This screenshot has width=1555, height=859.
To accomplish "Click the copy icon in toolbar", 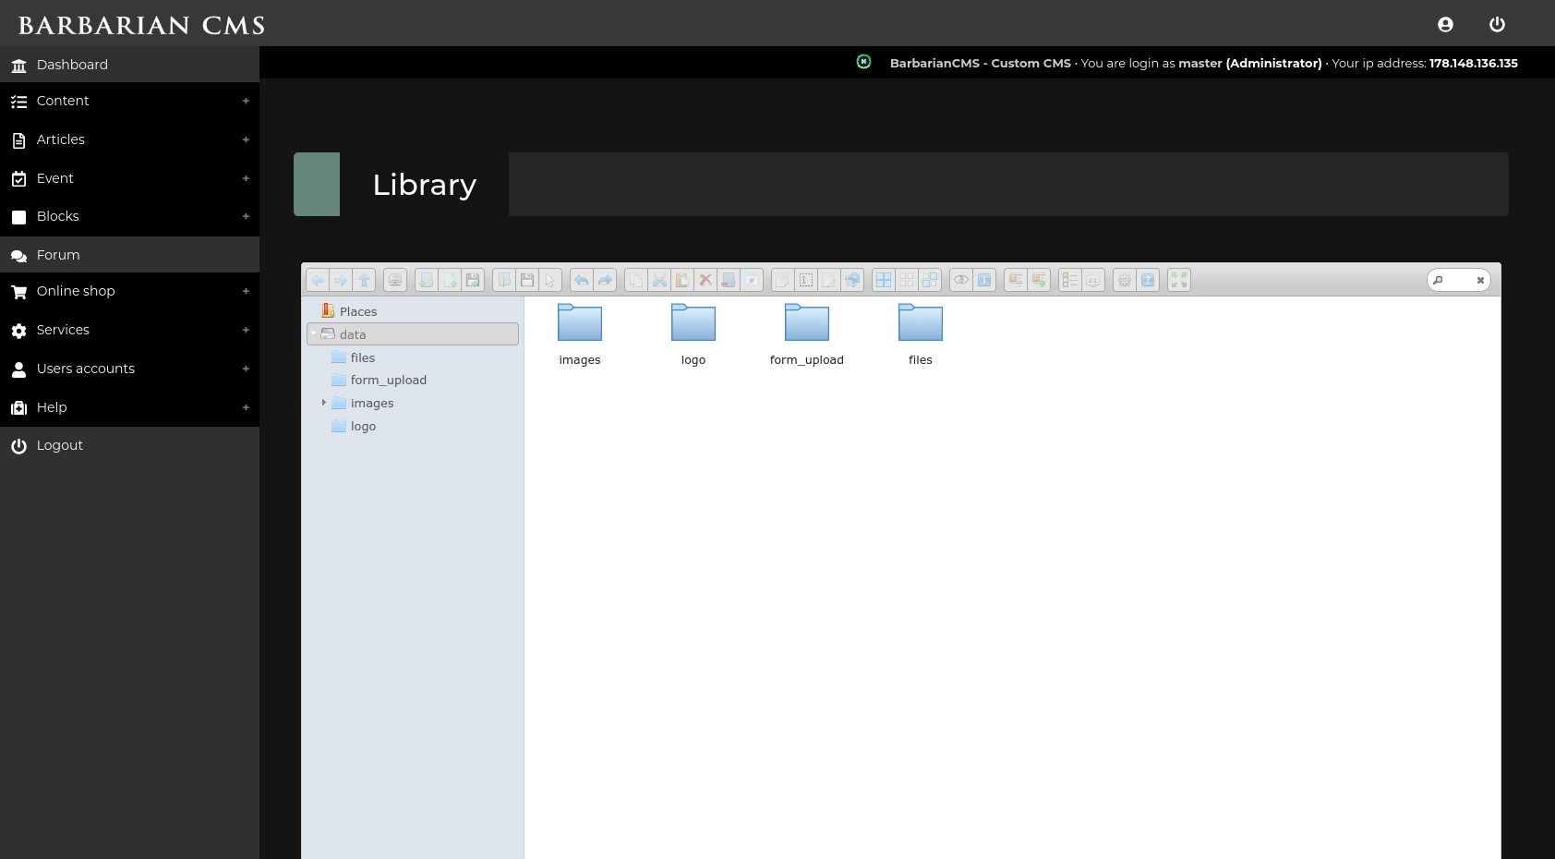I will [636, 280].
